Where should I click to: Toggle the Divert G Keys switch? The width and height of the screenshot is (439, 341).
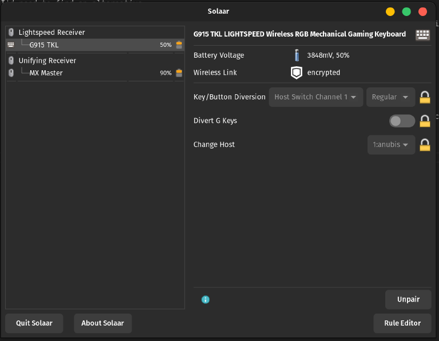pos(402,121)
